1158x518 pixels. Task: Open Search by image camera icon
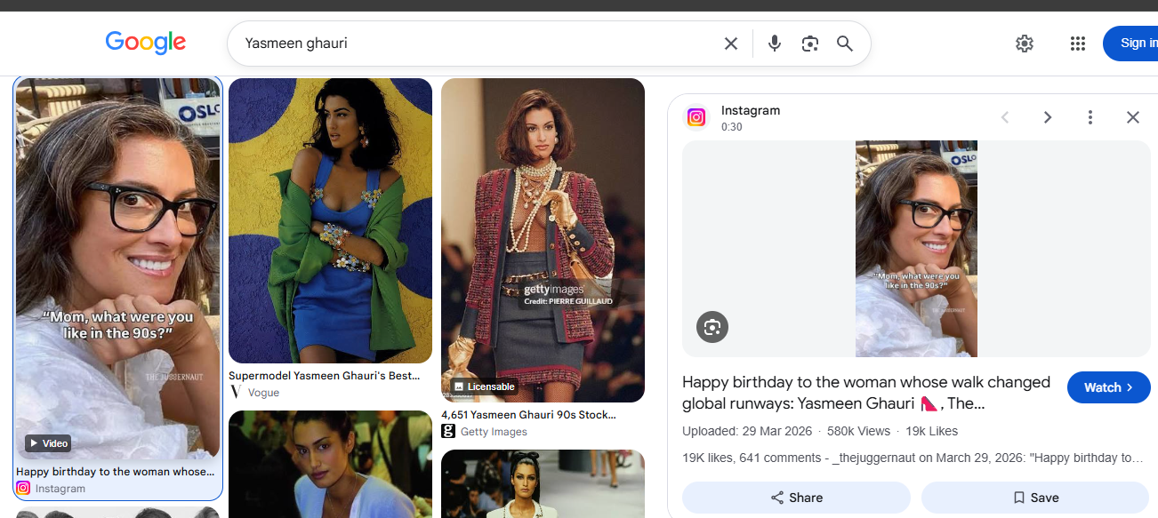pos(809,44)
